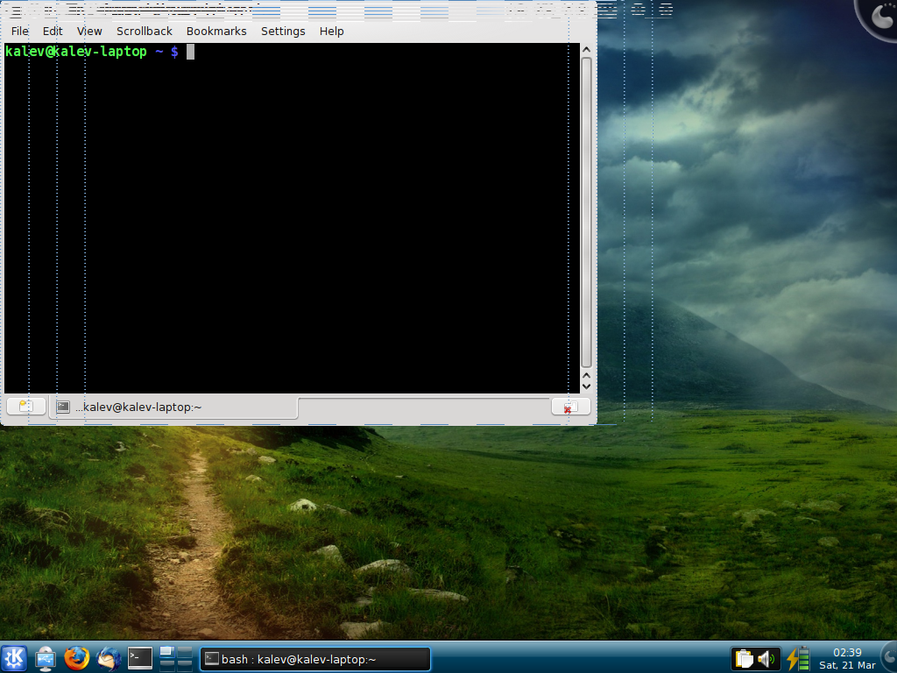The height and width of the screenshot is (673, 897).
Task: Expand the Bookmarks menu
Action: pos(216,31)
